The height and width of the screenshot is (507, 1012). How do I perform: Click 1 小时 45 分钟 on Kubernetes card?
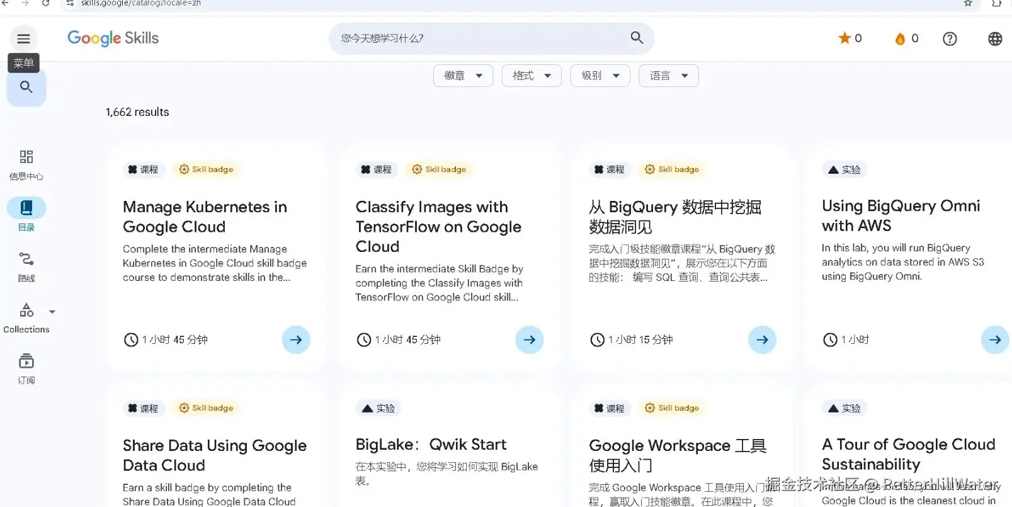[175, 339]
